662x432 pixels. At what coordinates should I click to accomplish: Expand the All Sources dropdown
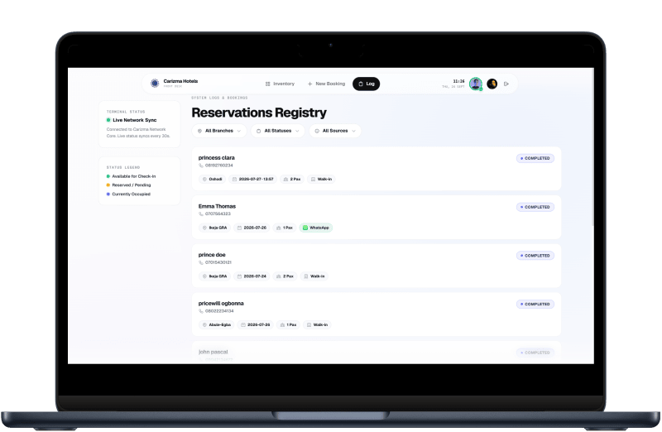click(x=335, y=131)
